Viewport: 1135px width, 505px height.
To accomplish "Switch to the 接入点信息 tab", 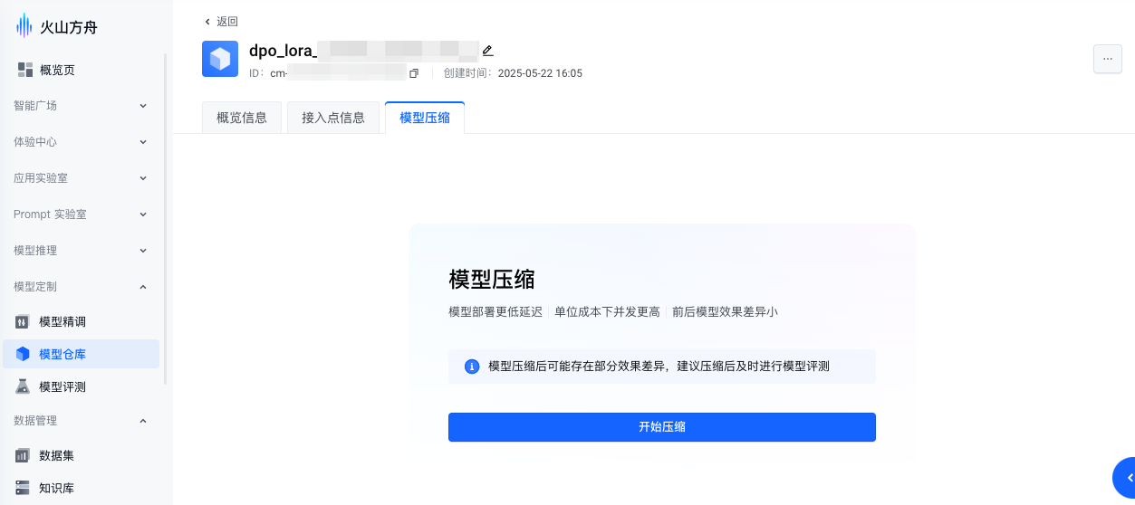I will pos(333,118).
